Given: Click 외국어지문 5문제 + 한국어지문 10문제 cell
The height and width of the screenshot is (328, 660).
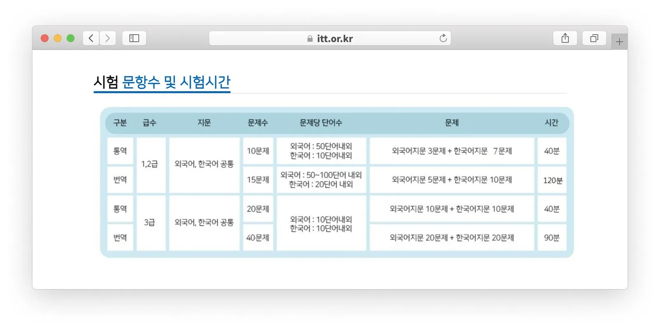Looking at the screenshot, I should point(452,179).
